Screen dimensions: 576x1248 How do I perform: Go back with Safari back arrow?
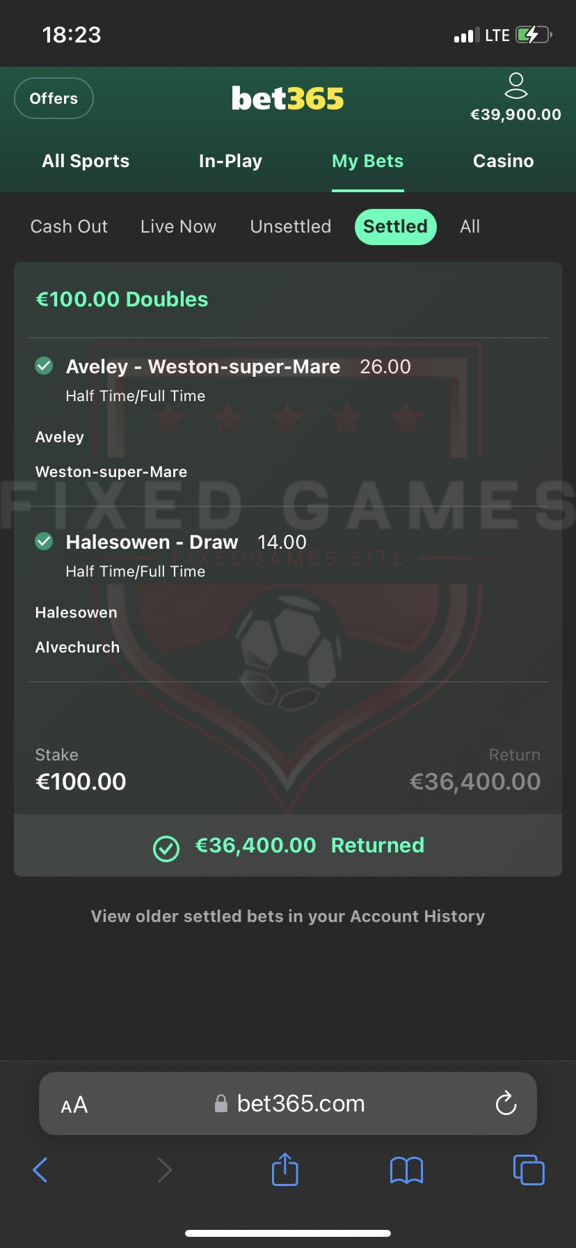pos(40,1170)
